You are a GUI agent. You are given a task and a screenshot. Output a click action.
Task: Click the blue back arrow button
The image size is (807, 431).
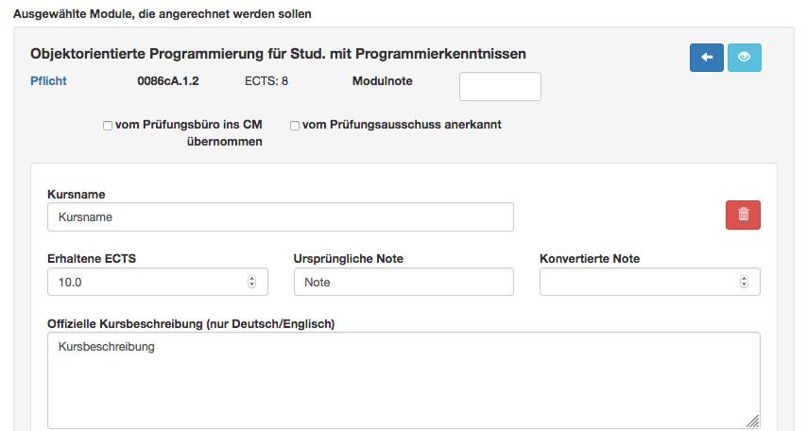(707, 57)
